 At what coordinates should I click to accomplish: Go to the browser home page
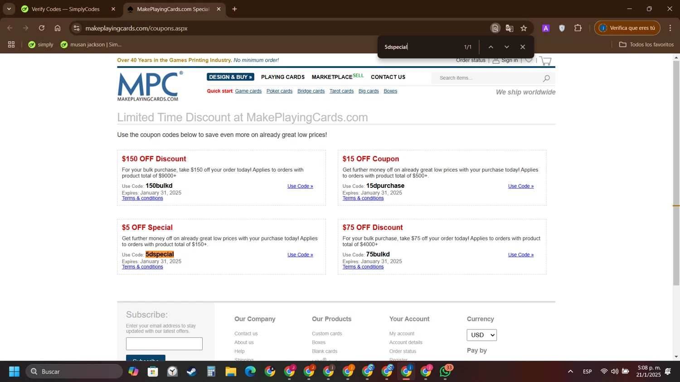click(58, 28)
